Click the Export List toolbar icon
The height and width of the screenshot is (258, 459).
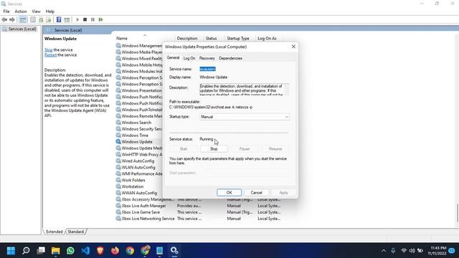point(49,19)
